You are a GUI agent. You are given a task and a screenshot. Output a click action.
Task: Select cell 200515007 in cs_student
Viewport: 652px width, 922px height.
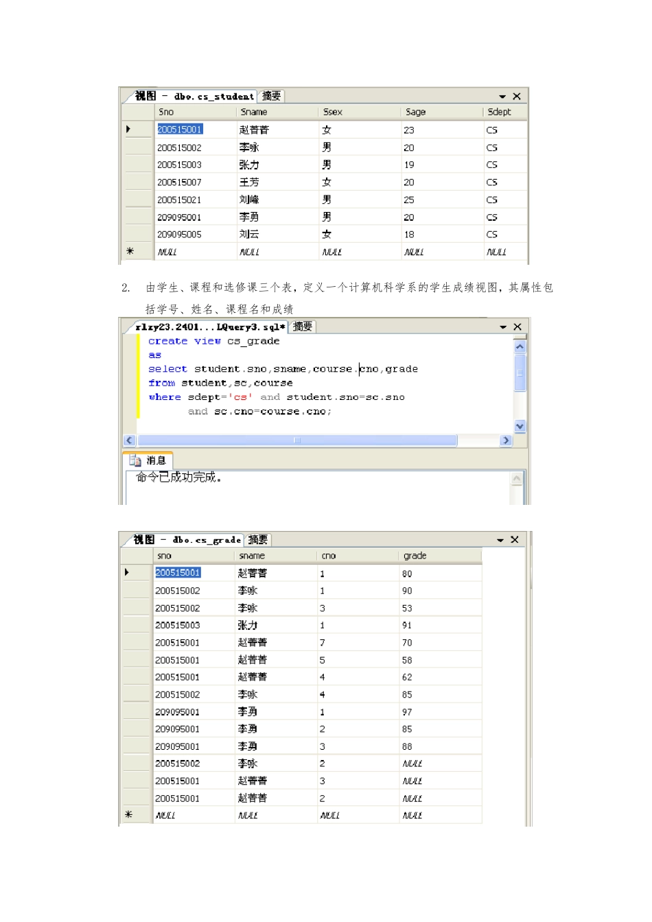[194, 182]
